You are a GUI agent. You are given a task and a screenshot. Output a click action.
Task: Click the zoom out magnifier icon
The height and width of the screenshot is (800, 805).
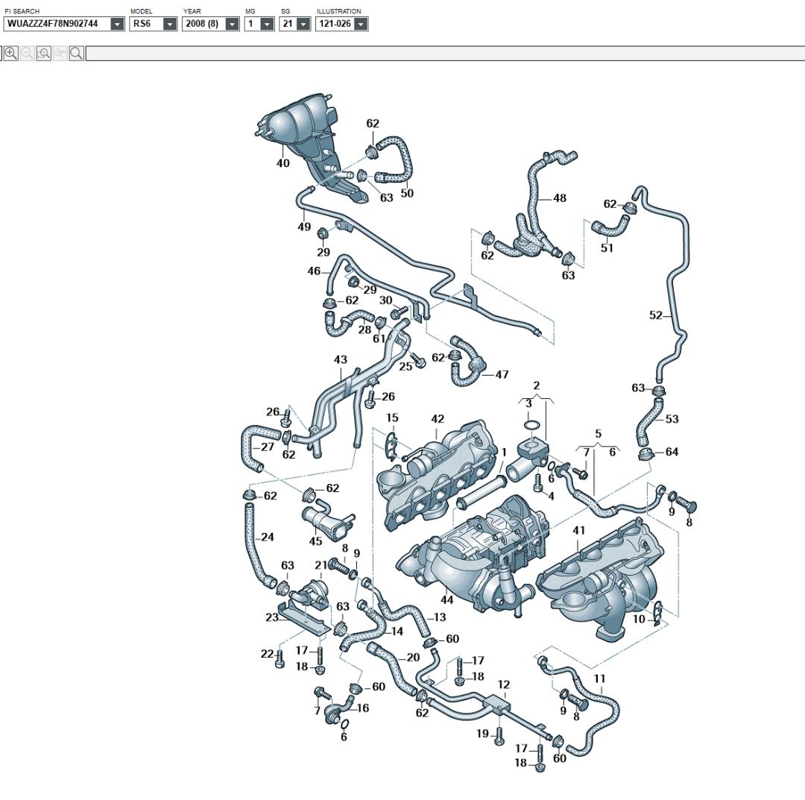(x=28, y=53)
